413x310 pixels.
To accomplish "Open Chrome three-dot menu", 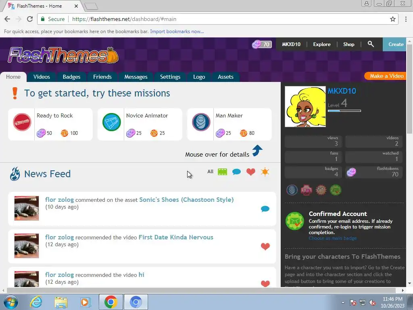I will point(406,19).
